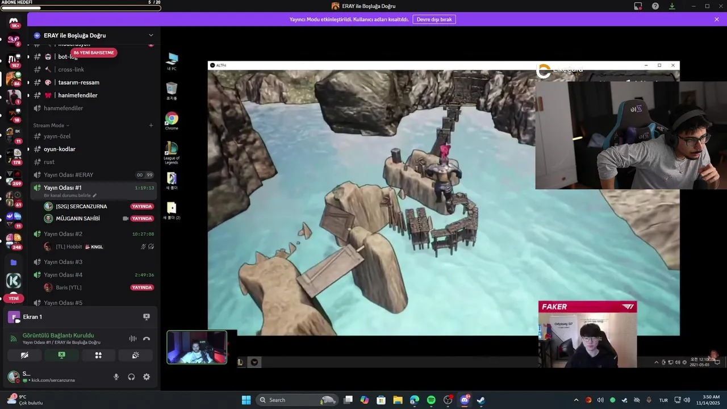Screen dimensions: 727x409
Task: Click the Chrome icon on the streamed desktop
Action: click(x=172, y=120)
